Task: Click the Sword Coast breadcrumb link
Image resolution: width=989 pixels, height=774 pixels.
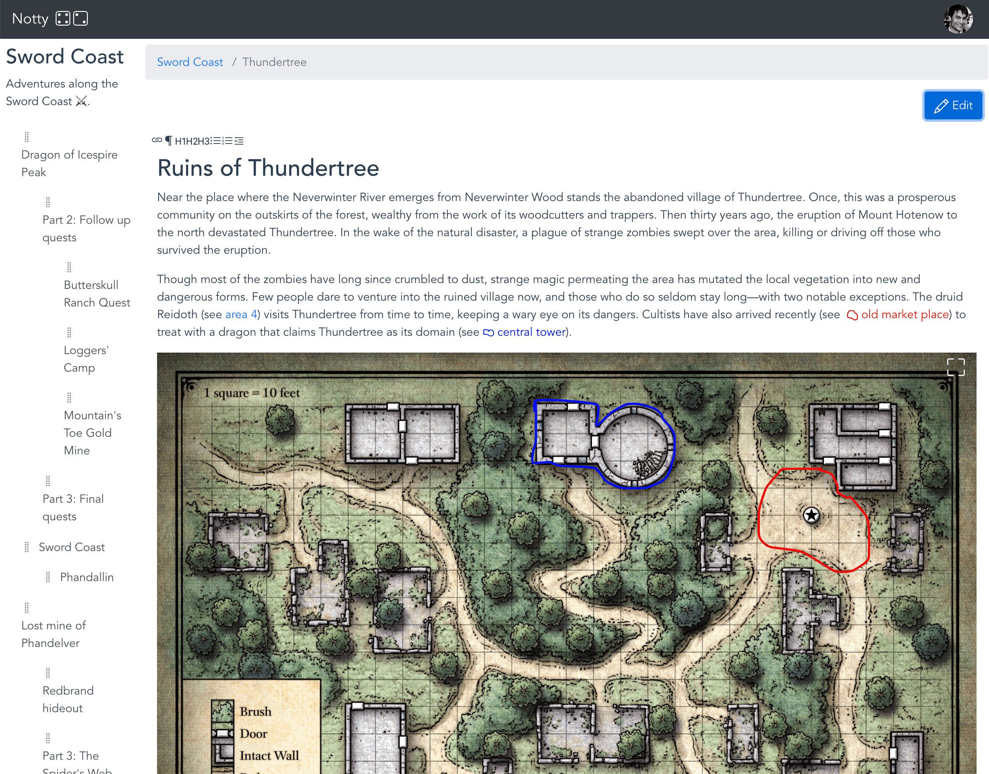Action: 190,62
